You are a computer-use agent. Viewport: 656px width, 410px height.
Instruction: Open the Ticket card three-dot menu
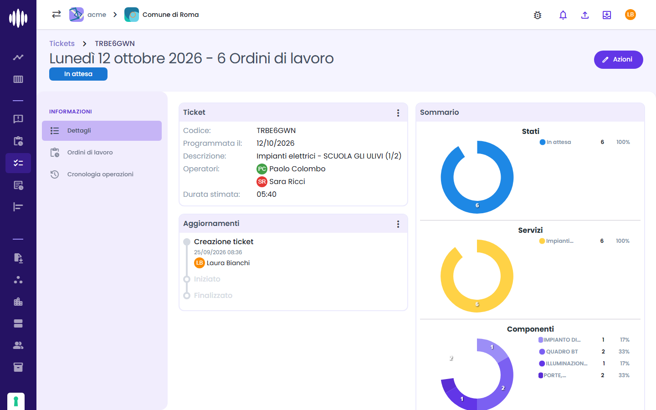(x=398, y=113)
